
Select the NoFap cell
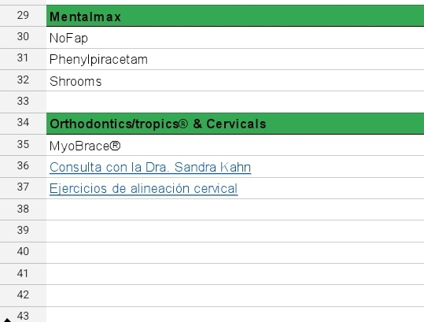235,38
